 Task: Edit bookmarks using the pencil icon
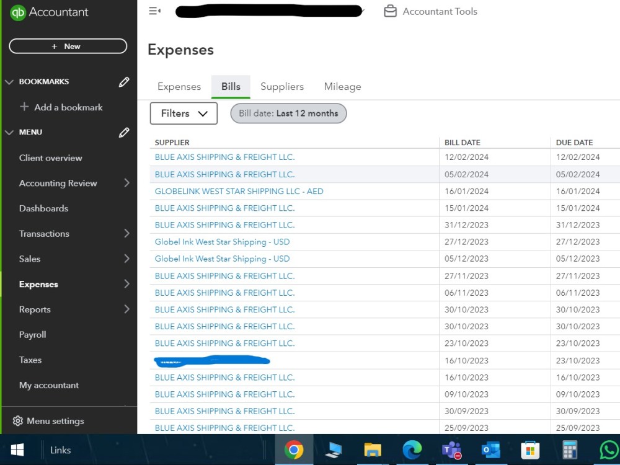tap(124, 82)
